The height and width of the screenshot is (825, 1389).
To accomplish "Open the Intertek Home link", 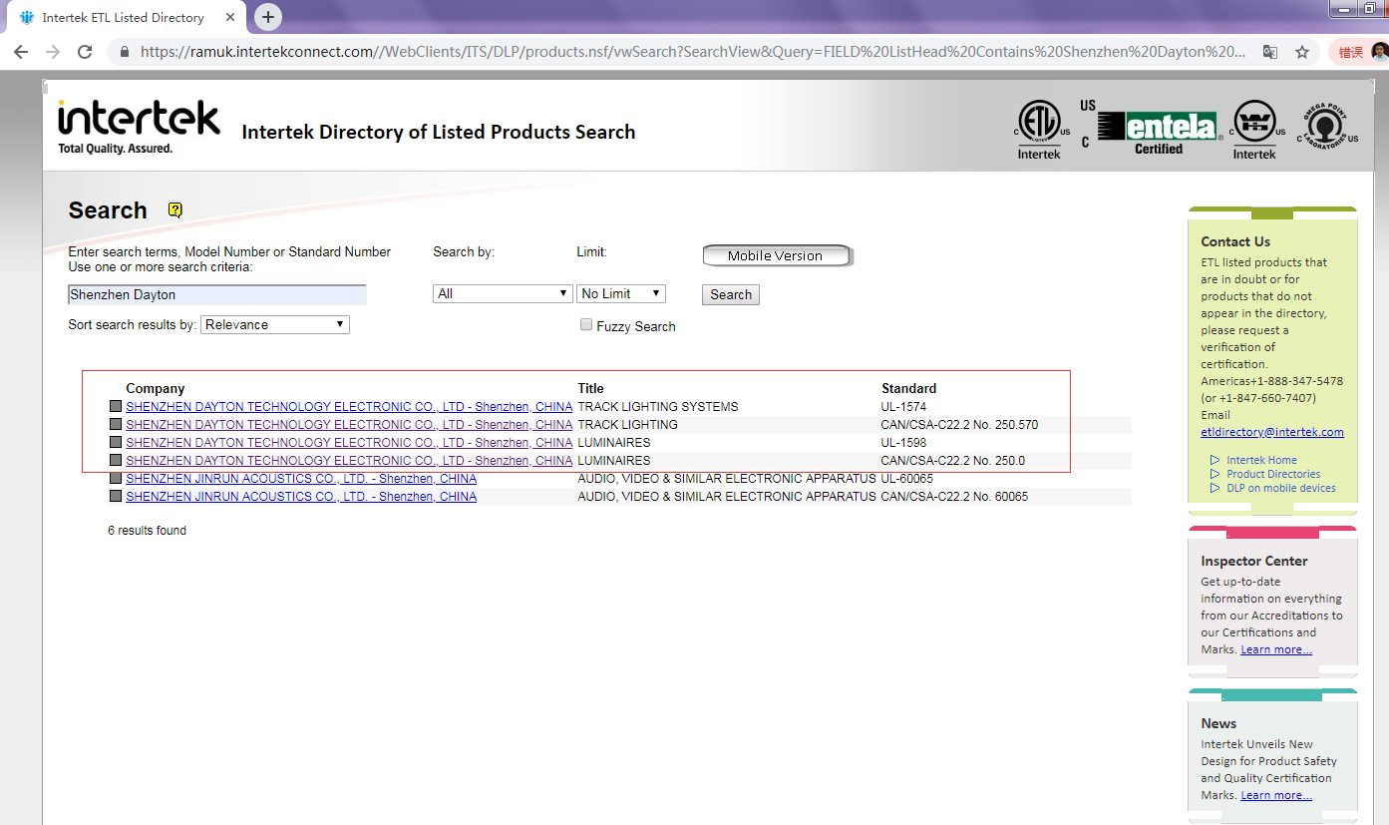I will [x=1261, y=460].
